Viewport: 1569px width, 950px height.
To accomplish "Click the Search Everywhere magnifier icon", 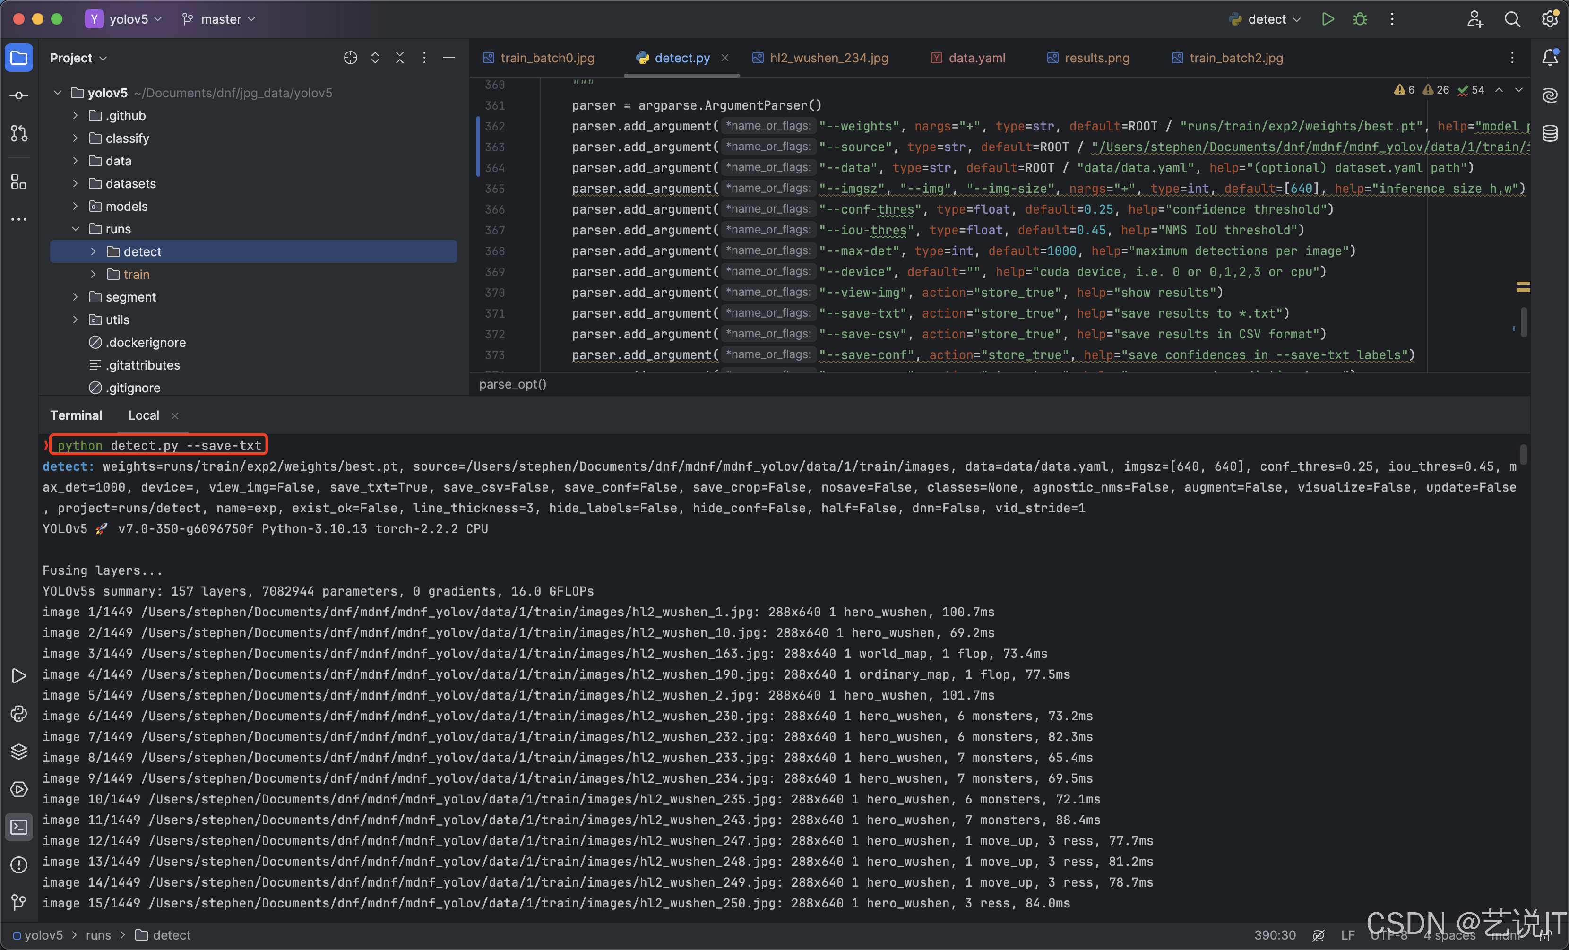I will pos(1512,19).
